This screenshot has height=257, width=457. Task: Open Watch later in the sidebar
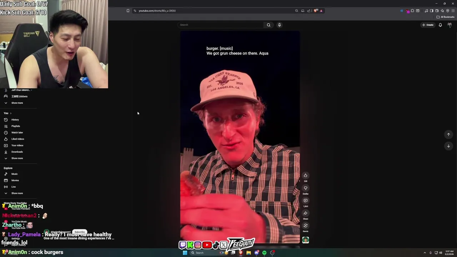tap(18, 132)
